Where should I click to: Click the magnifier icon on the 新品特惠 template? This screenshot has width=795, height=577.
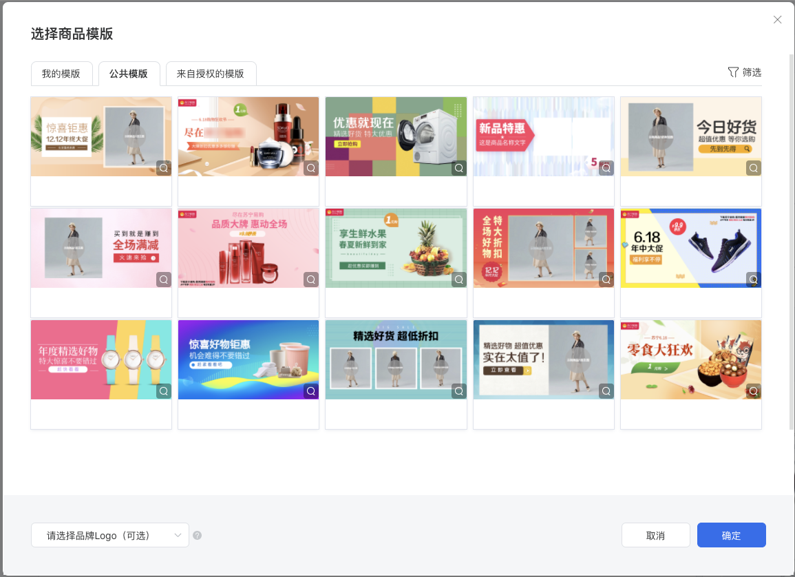[x=606, y=167]
